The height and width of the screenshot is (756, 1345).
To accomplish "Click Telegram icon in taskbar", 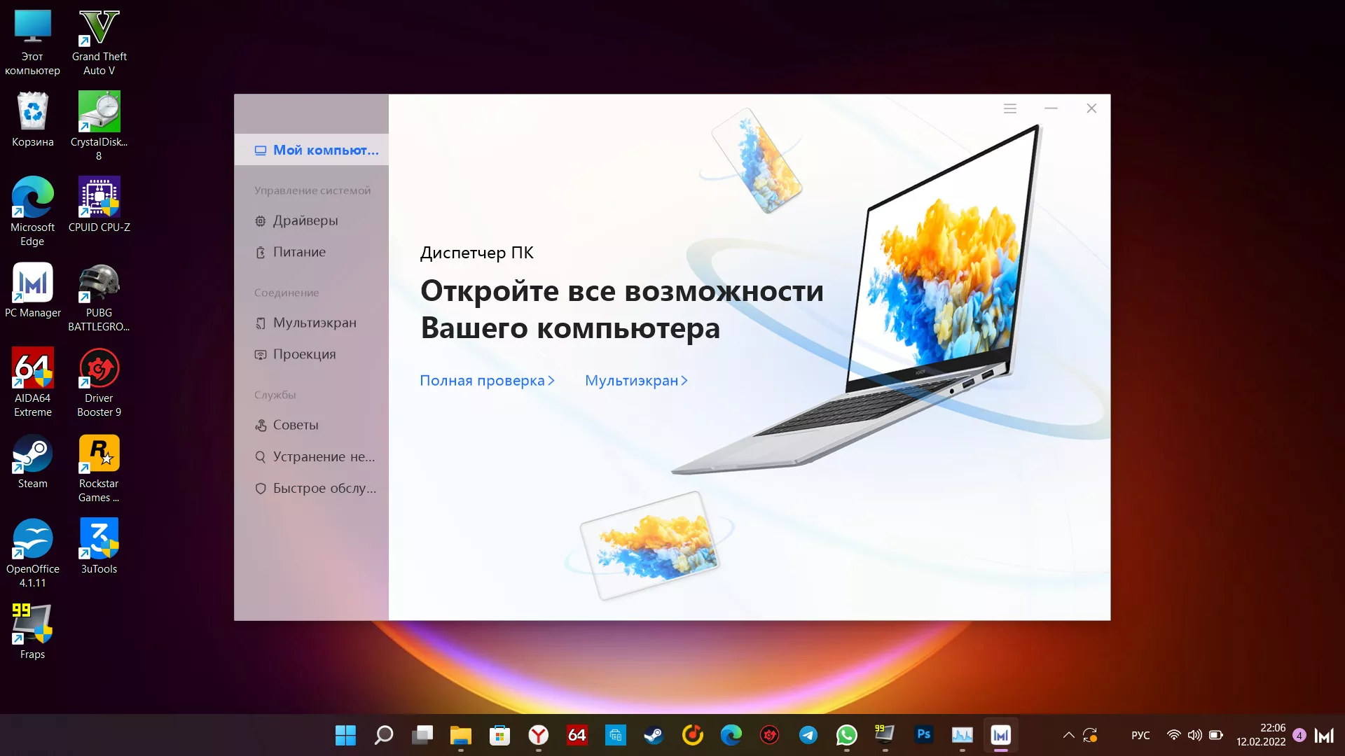I will [x=808, y=735].
